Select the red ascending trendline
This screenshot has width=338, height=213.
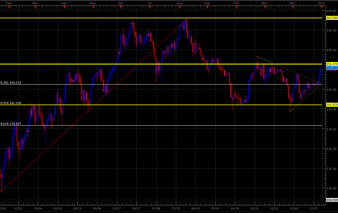click(x=94, y=105)
